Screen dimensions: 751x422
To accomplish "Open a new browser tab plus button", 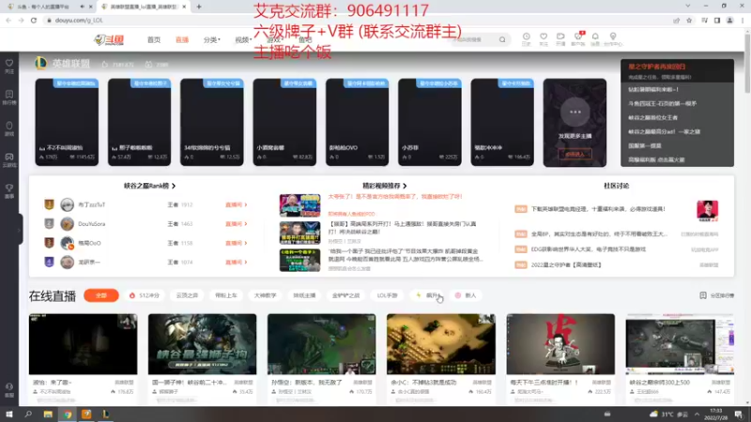I will (199, 7).
